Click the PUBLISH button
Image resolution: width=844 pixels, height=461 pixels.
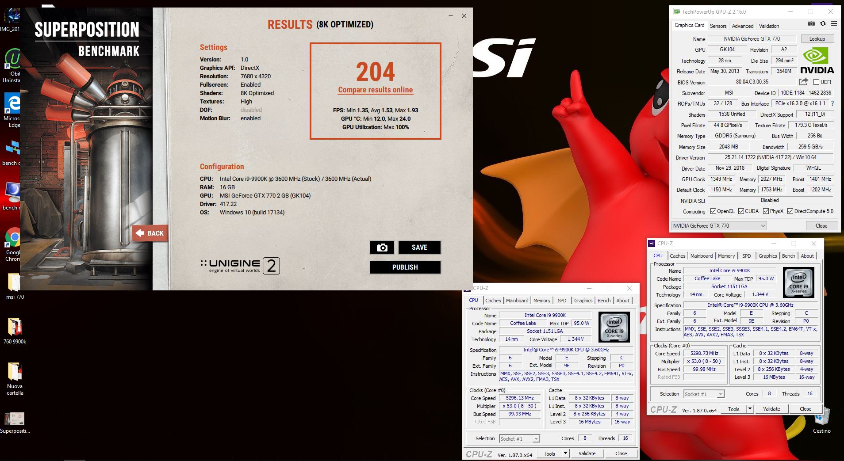click(x=405, y=267)
